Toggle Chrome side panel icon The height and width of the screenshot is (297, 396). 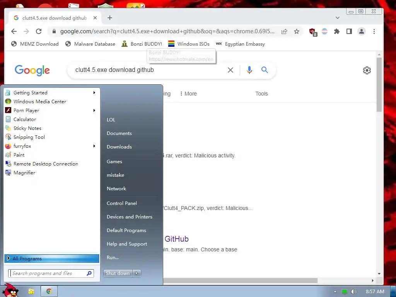pyautogui.click(x=349, y=31)
